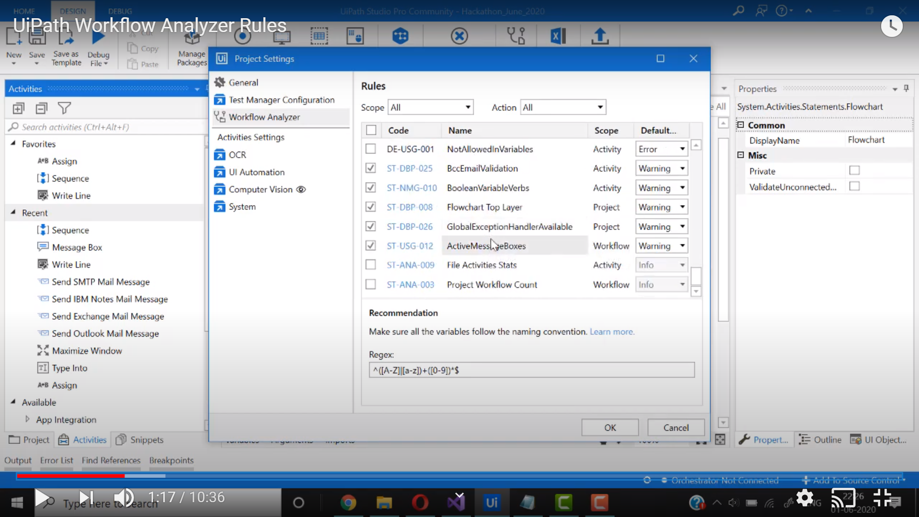Open Default action dropdown for ActiveMessageBoxes

point(661,246)
